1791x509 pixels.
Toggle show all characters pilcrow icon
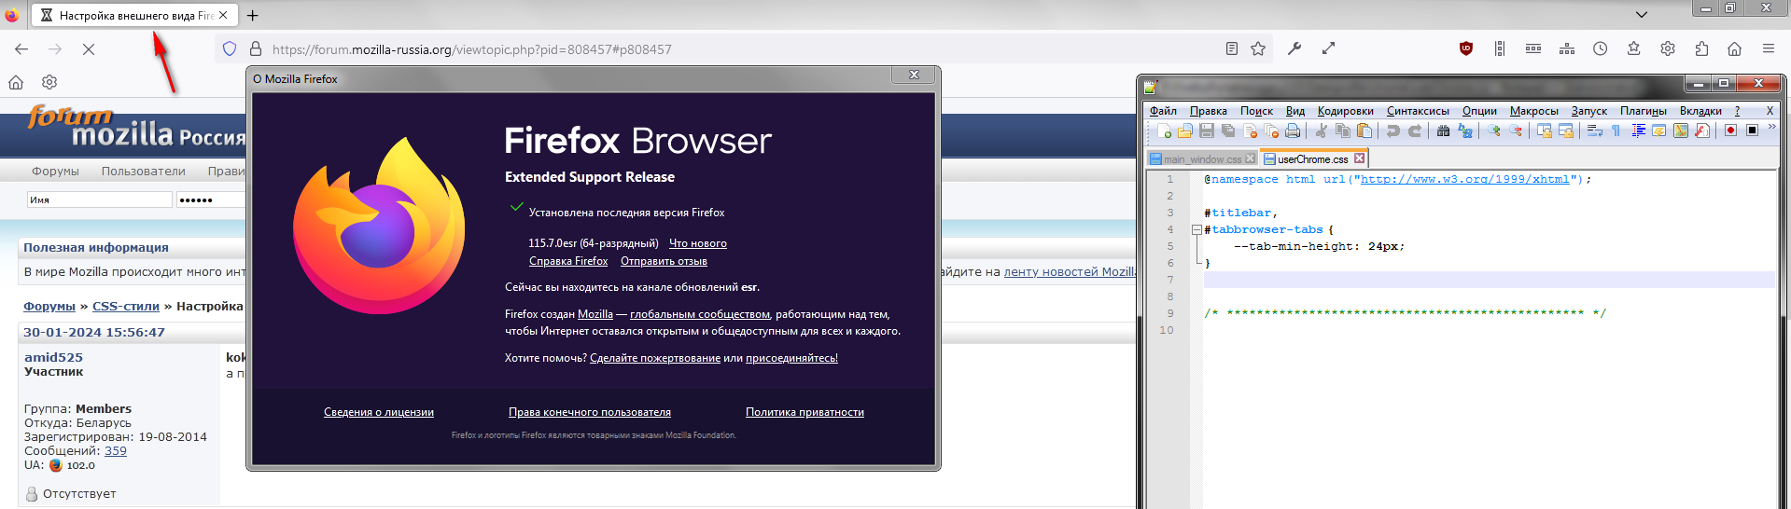coord(1616,131)
